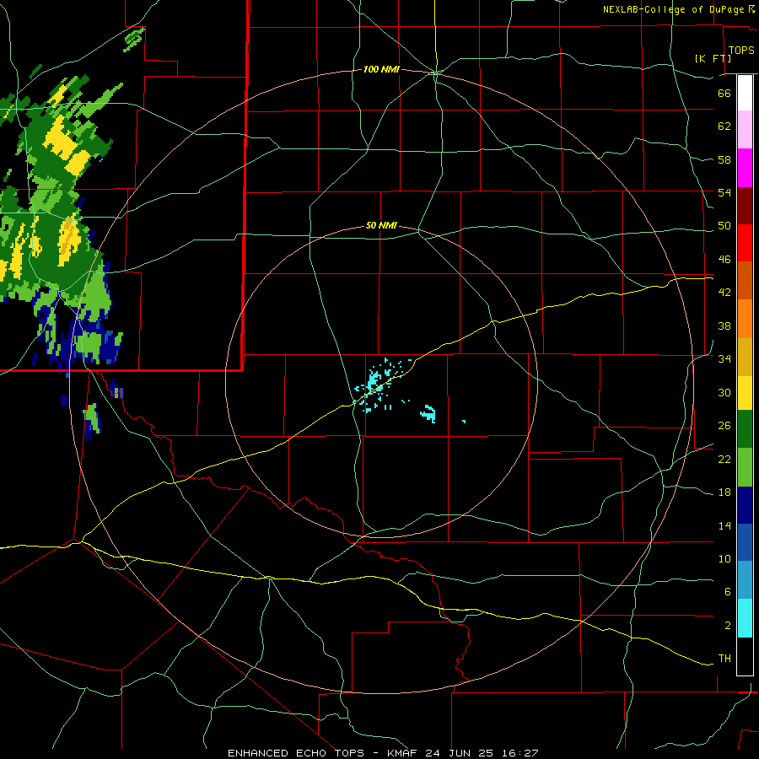
Task: Pick the gold legend swatch
Action: point(745,357)
